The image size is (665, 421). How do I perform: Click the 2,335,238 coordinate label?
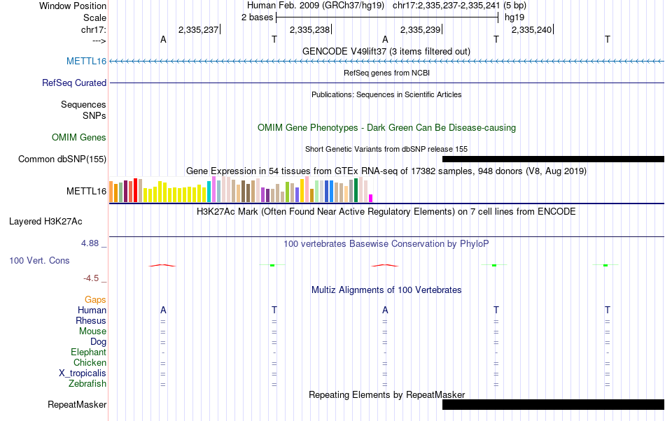point(309,29)
